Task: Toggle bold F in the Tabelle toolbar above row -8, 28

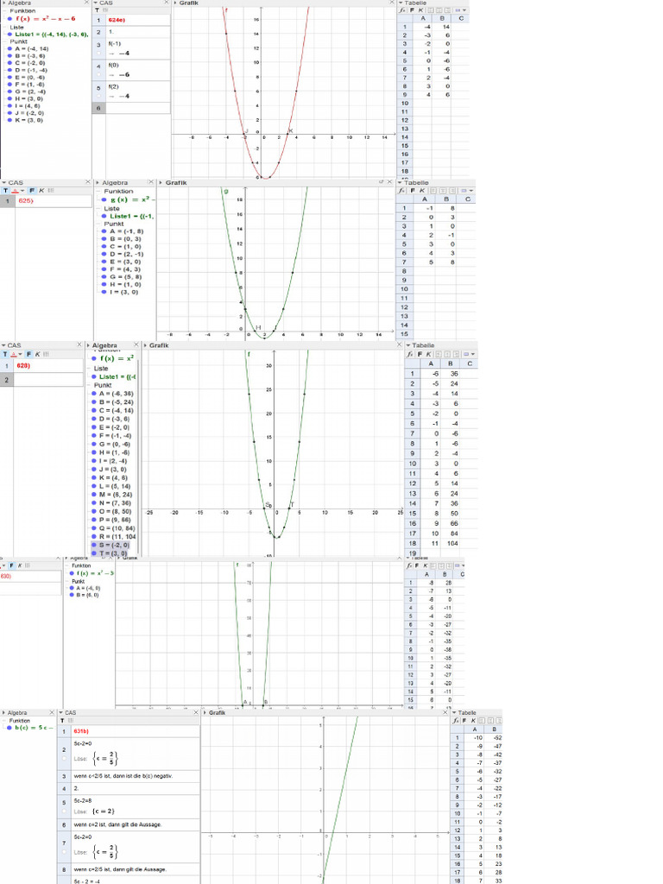Action: pyautogui.click(x=417, y=565)
